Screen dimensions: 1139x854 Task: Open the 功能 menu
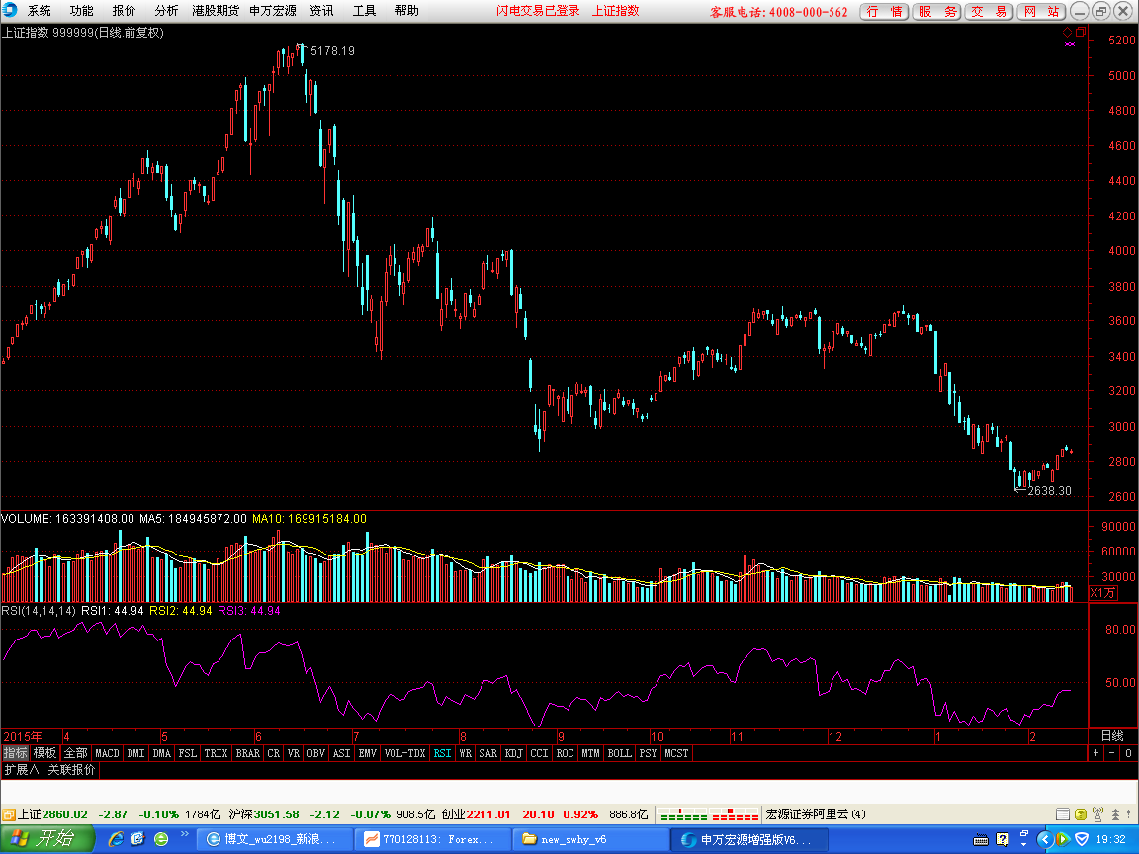[81, 11]
